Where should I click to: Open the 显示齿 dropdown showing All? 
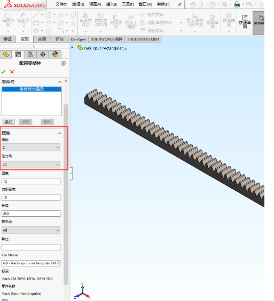coord(31,230)
